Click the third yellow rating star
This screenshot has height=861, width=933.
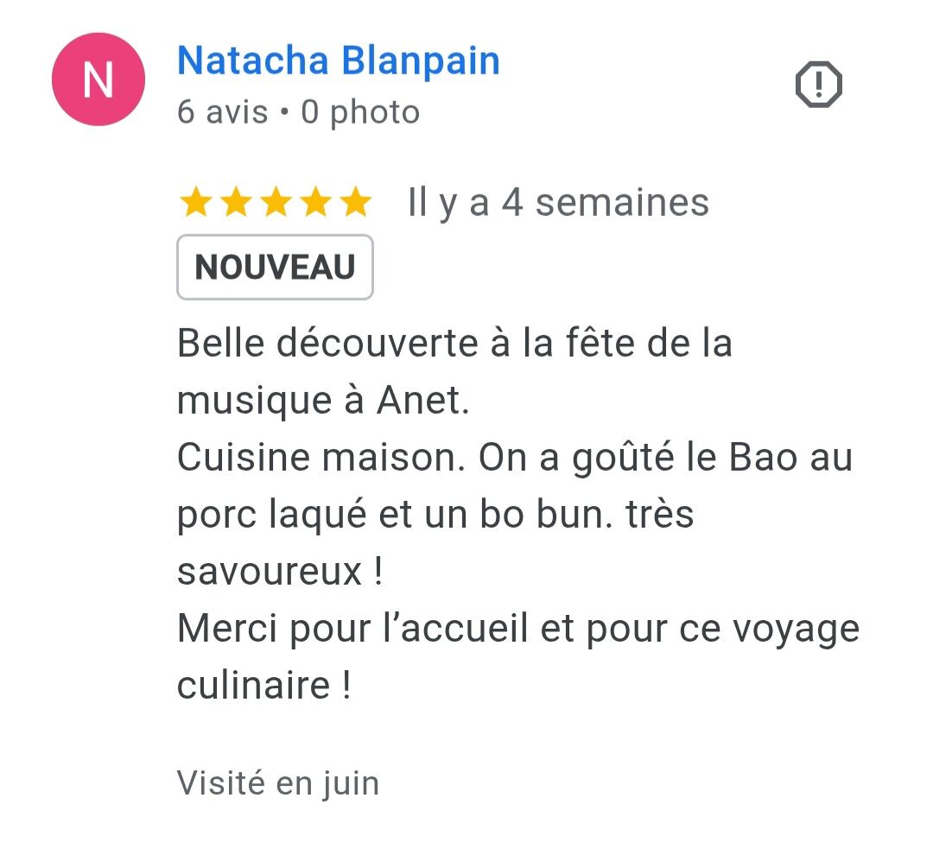tap(276, 202)
